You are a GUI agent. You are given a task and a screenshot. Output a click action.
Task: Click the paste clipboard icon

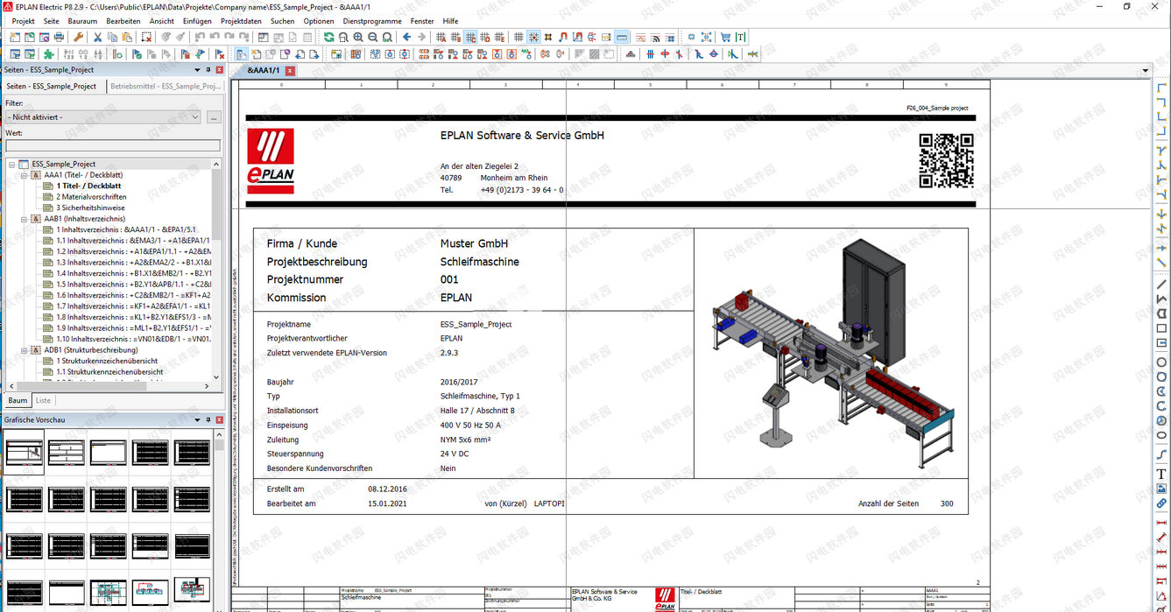click(x=127, y=38)
